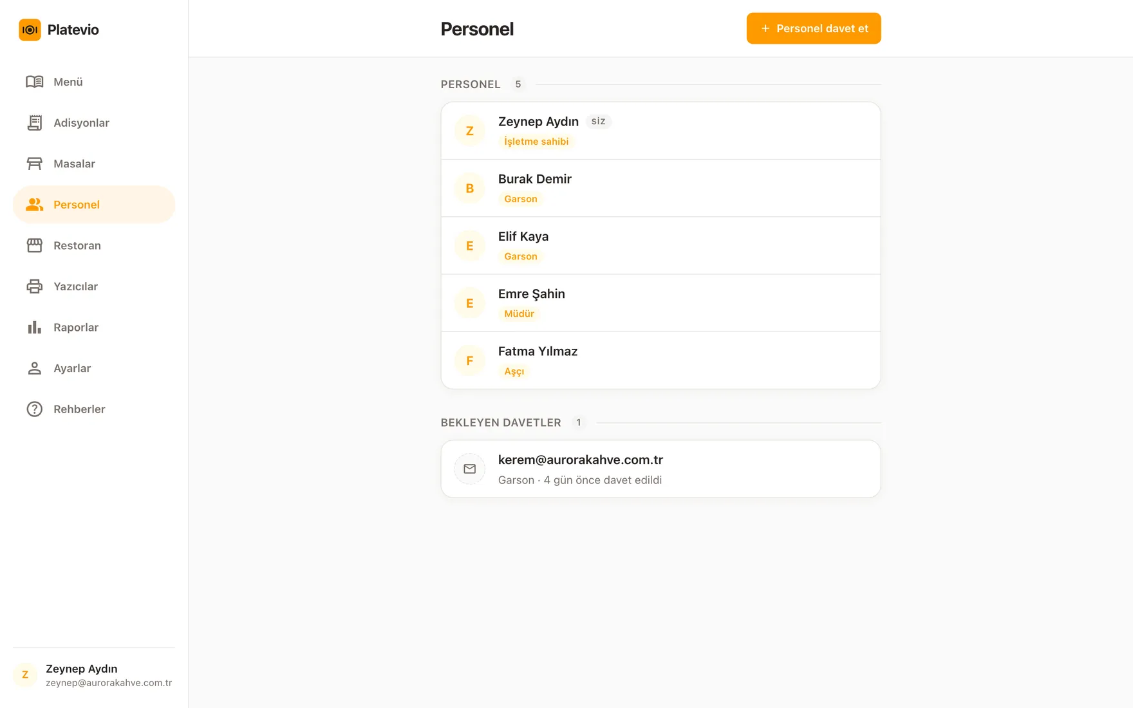View the Raporlar bar chart icon
This screenshot has height=708, width=1133.
click(35, 327)
